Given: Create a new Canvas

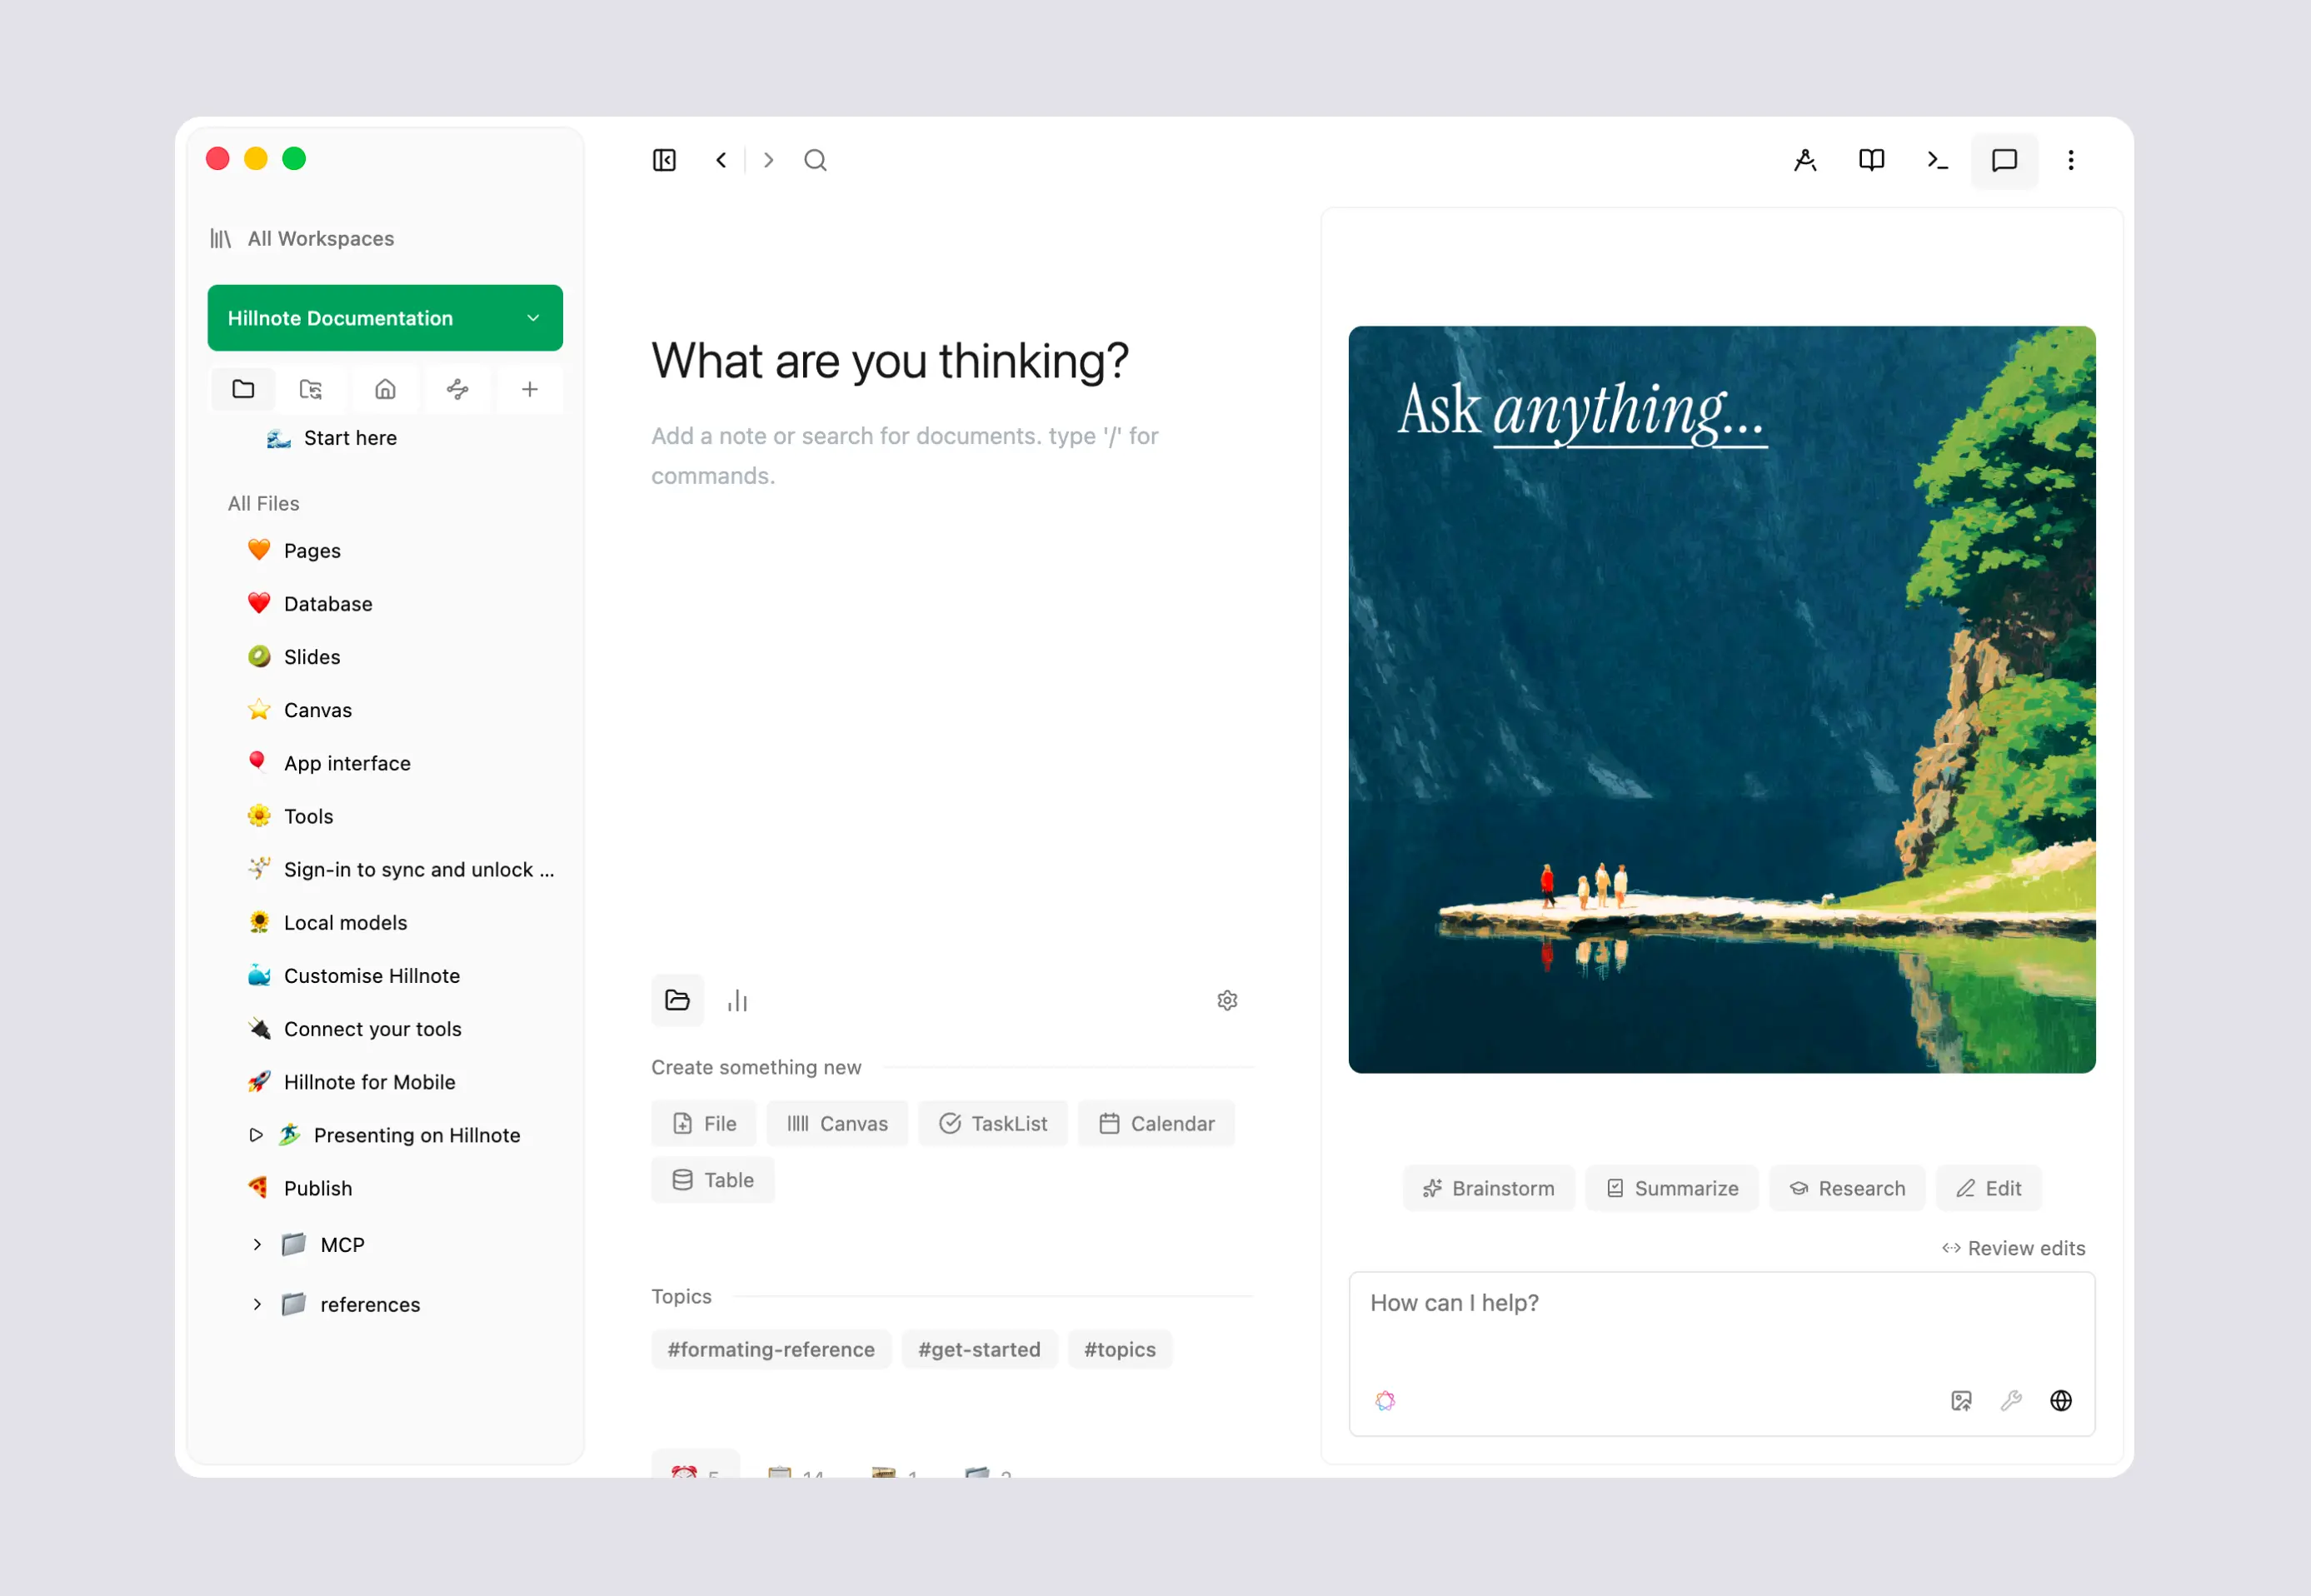Looking at the screenshot, I should (x=837, y=1123).
